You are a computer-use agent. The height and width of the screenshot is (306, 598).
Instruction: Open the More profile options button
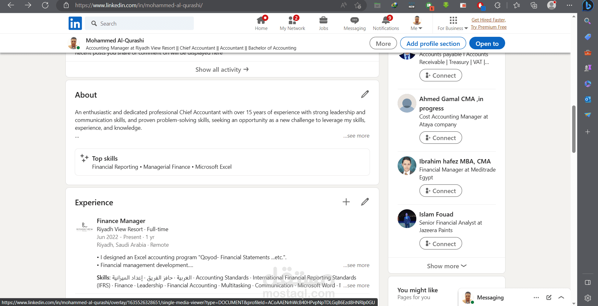(383, 43)
